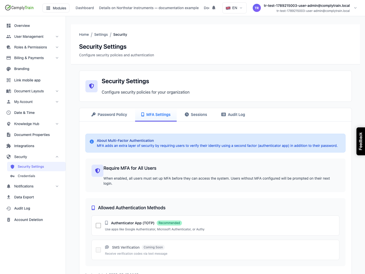Select Security Settings in the sidebar

tap(36, 166)
